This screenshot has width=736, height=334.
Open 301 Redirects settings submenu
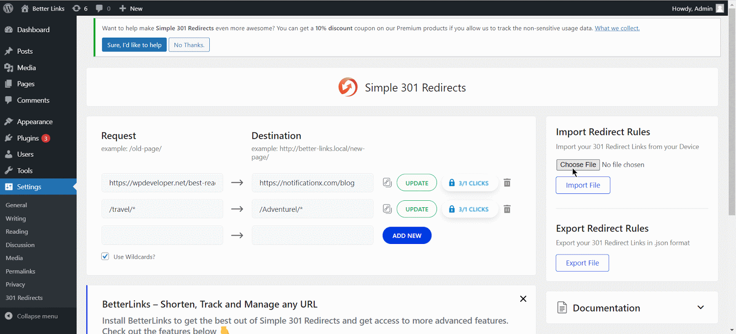click(x=24, y=298)
